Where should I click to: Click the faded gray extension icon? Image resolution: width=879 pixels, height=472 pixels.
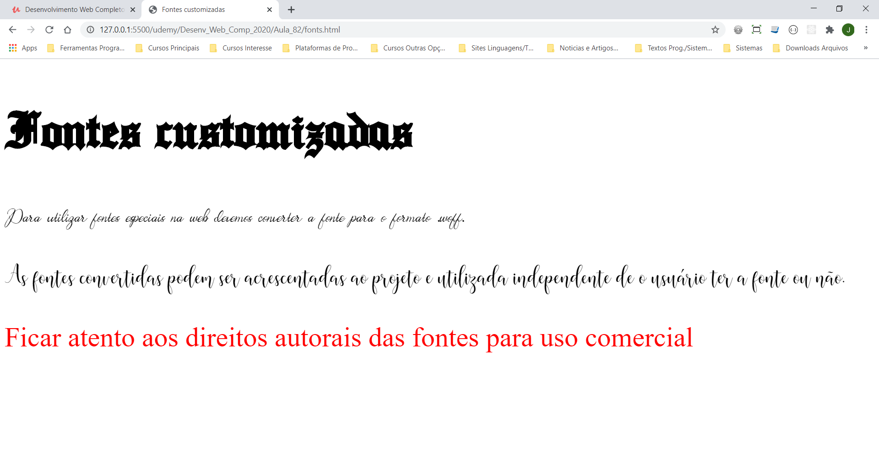(811, 30)
